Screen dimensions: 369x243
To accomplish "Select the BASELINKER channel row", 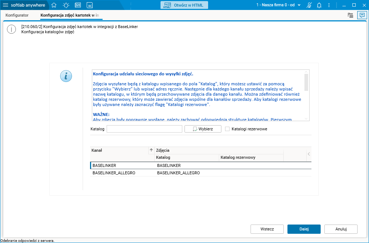I will tap(201, 165).
